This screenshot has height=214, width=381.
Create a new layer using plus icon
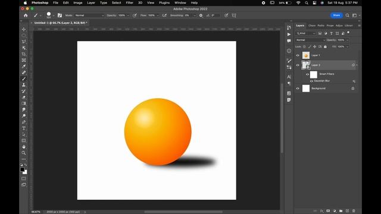coord(347,211)
